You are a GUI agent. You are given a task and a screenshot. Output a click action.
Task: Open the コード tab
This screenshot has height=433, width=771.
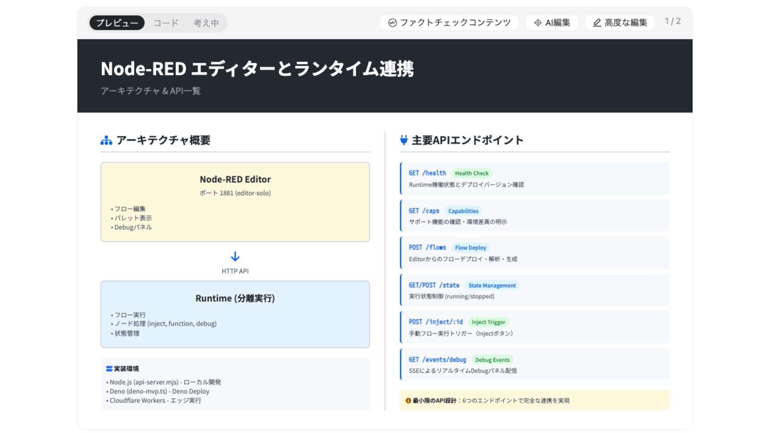(x=166, y=23)
